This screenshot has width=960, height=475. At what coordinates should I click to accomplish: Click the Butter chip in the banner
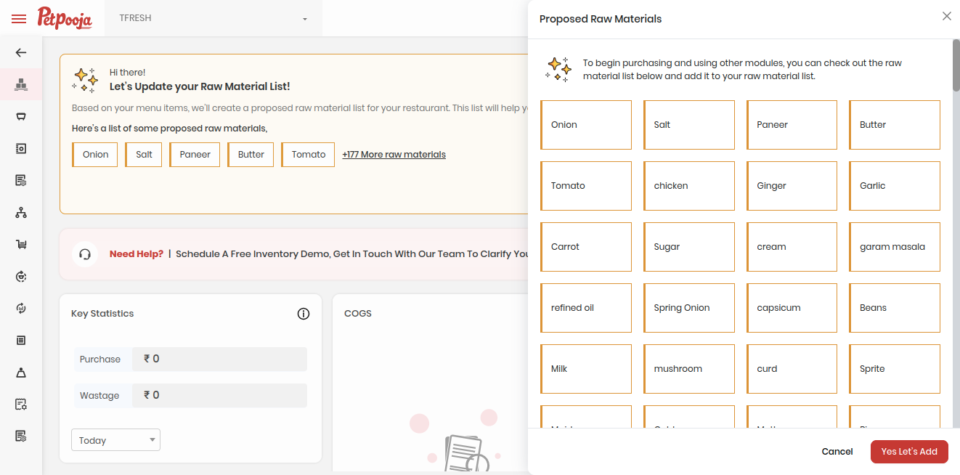[251, 155]
